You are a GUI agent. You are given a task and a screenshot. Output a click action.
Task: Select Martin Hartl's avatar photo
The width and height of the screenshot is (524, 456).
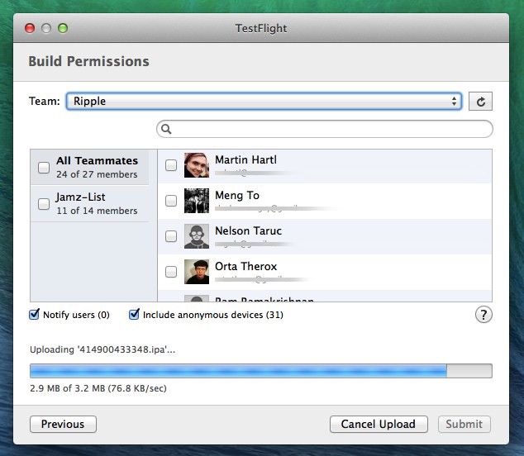pyautogui.click(x=197, y=165)
